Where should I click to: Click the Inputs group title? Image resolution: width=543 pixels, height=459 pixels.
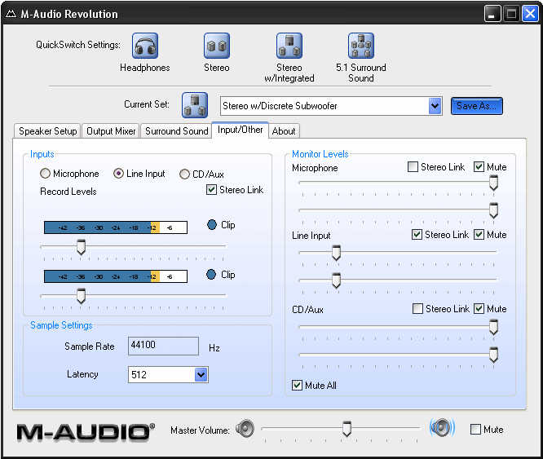coord(42,154)
